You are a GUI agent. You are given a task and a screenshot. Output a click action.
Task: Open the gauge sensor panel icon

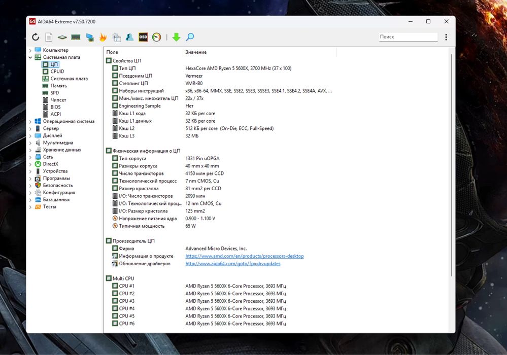pos(156,37)
